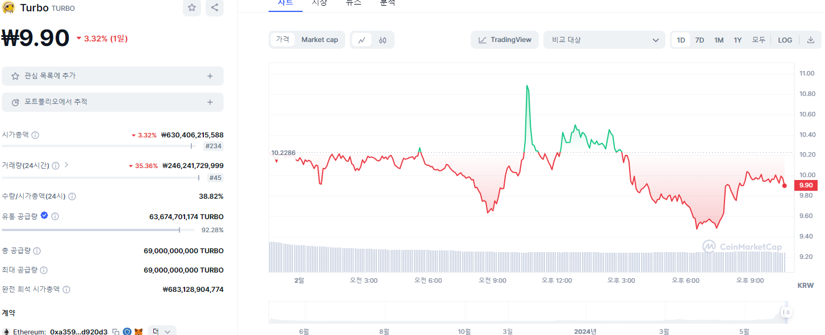The image size is (825, 335).
Task: Click info icon next to 총 공급량
Action: pos(36,251)
